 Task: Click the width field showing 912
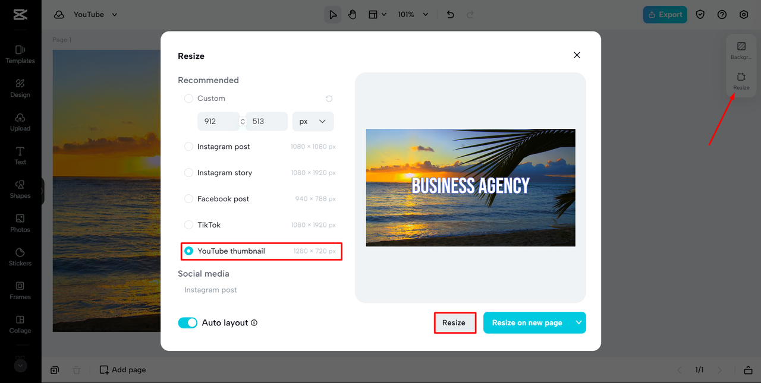218,121
